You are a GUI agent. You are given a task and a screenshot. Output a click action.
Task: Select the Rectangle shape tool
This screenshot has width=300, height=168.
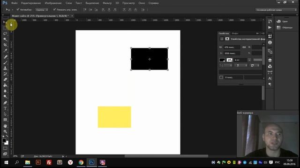(x=5, y=120)
